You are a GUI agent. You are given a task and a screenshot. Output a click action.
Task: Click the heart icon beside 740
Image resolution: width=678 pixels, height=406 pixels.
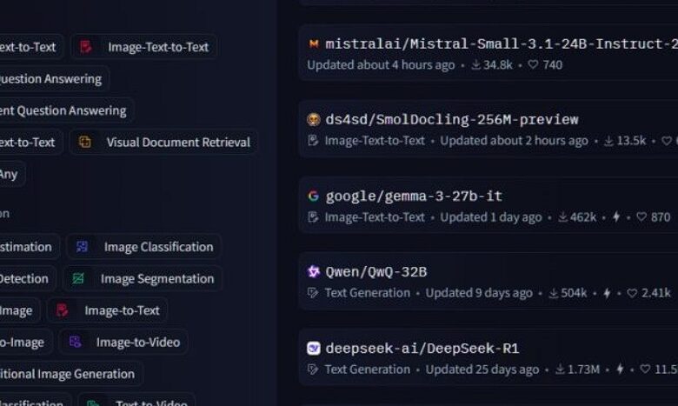click(x=533, y=64)
